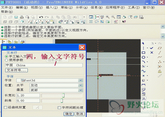Expand the use edge tool flyout arrow
Screen dimensions: 165x117
coord(147,80)
